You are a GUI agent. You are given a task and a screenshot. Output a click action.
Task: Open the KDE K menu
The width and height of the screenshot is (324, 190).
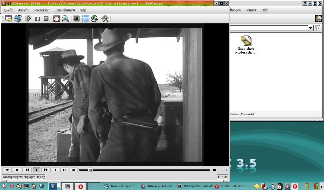(x=4, y=186)
